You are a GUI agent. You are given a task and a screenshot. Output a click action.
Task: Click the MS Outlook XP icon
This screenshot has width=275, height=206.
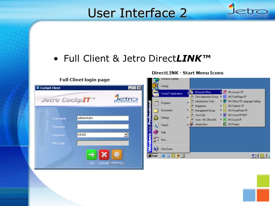point(225,106)
